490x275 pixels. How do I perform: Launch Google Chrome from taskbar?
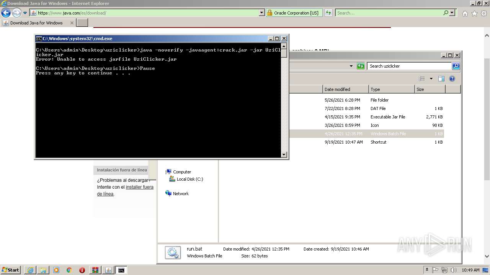pyautogui.click(x=69, y=270)
